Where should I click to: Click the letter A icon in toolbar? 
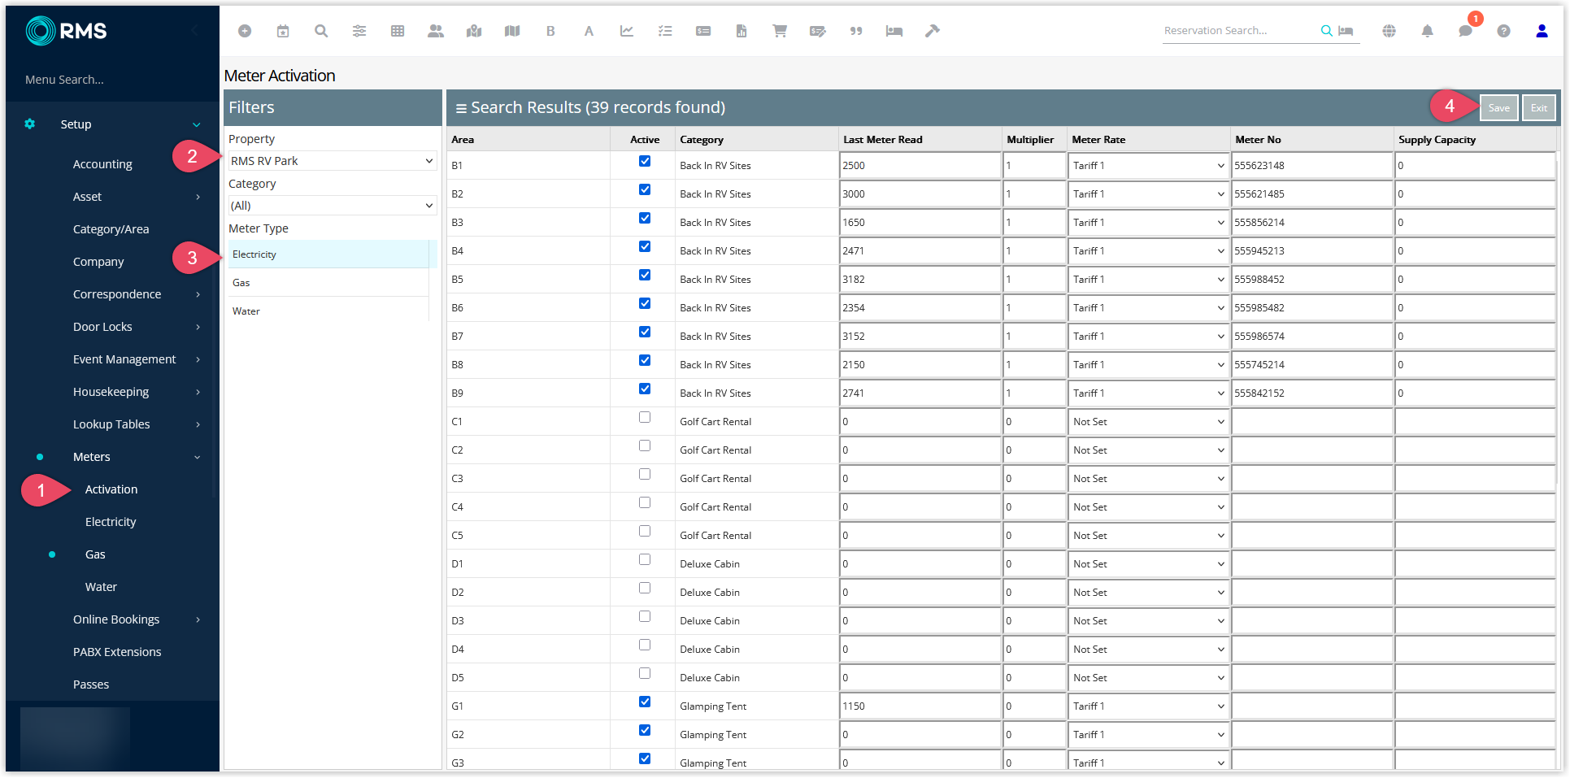tap(589, 31)
